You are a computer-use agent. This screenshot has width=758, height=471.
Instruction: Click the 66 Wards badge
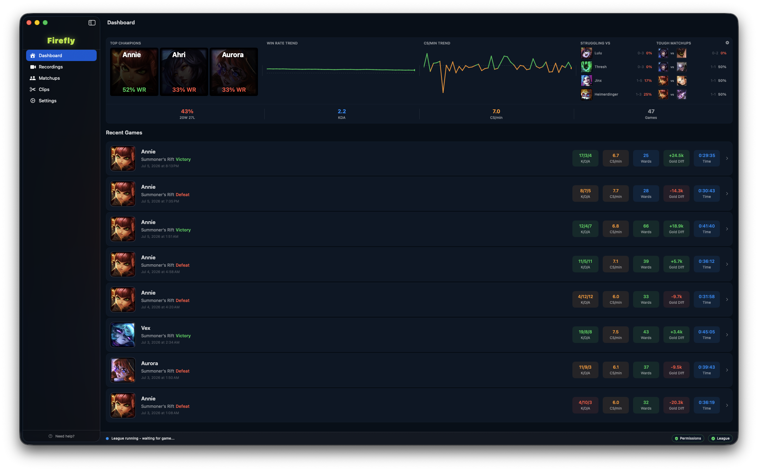pyautogui.click(x=646, y=229)
